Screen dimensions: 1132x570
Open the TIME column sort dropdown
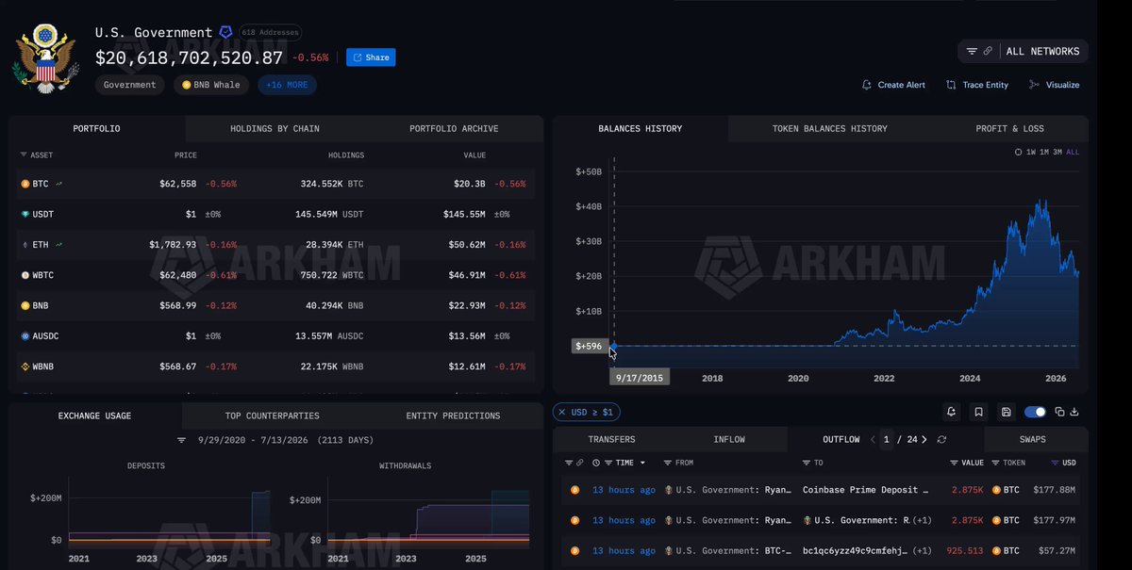[x=643, y=464]
